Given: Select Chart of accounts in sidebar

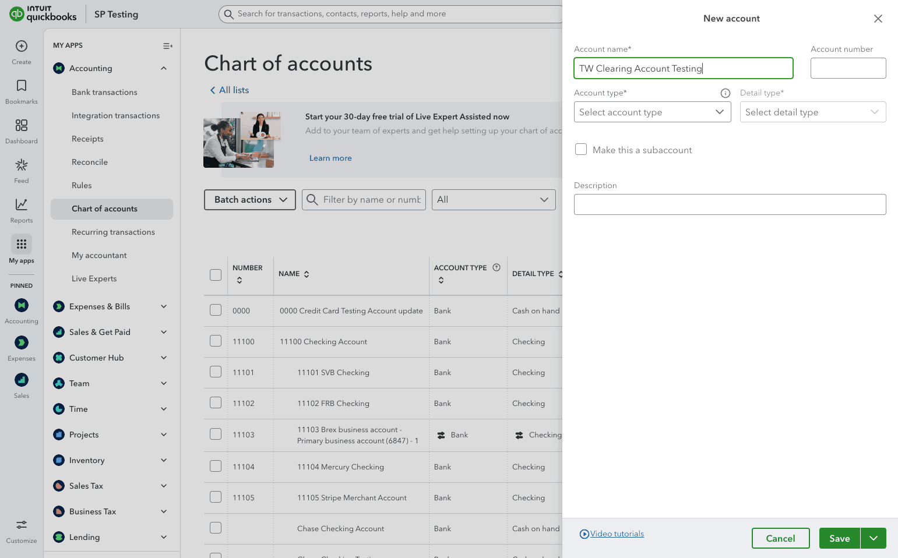Looking at the screenshot, I should click(x=104, y=209).
